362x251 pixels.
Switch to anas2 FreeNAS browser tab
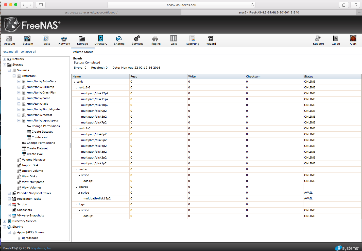click(269, 12)
